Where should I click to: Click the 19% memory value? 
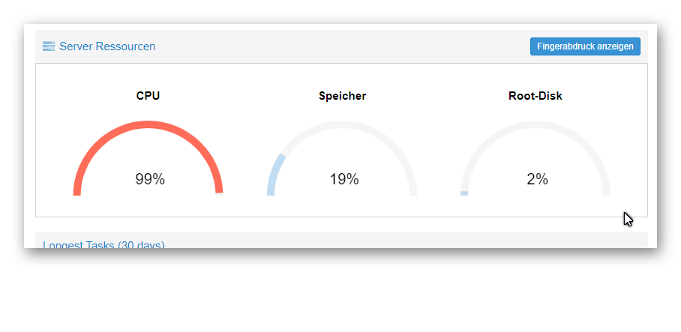344,179
